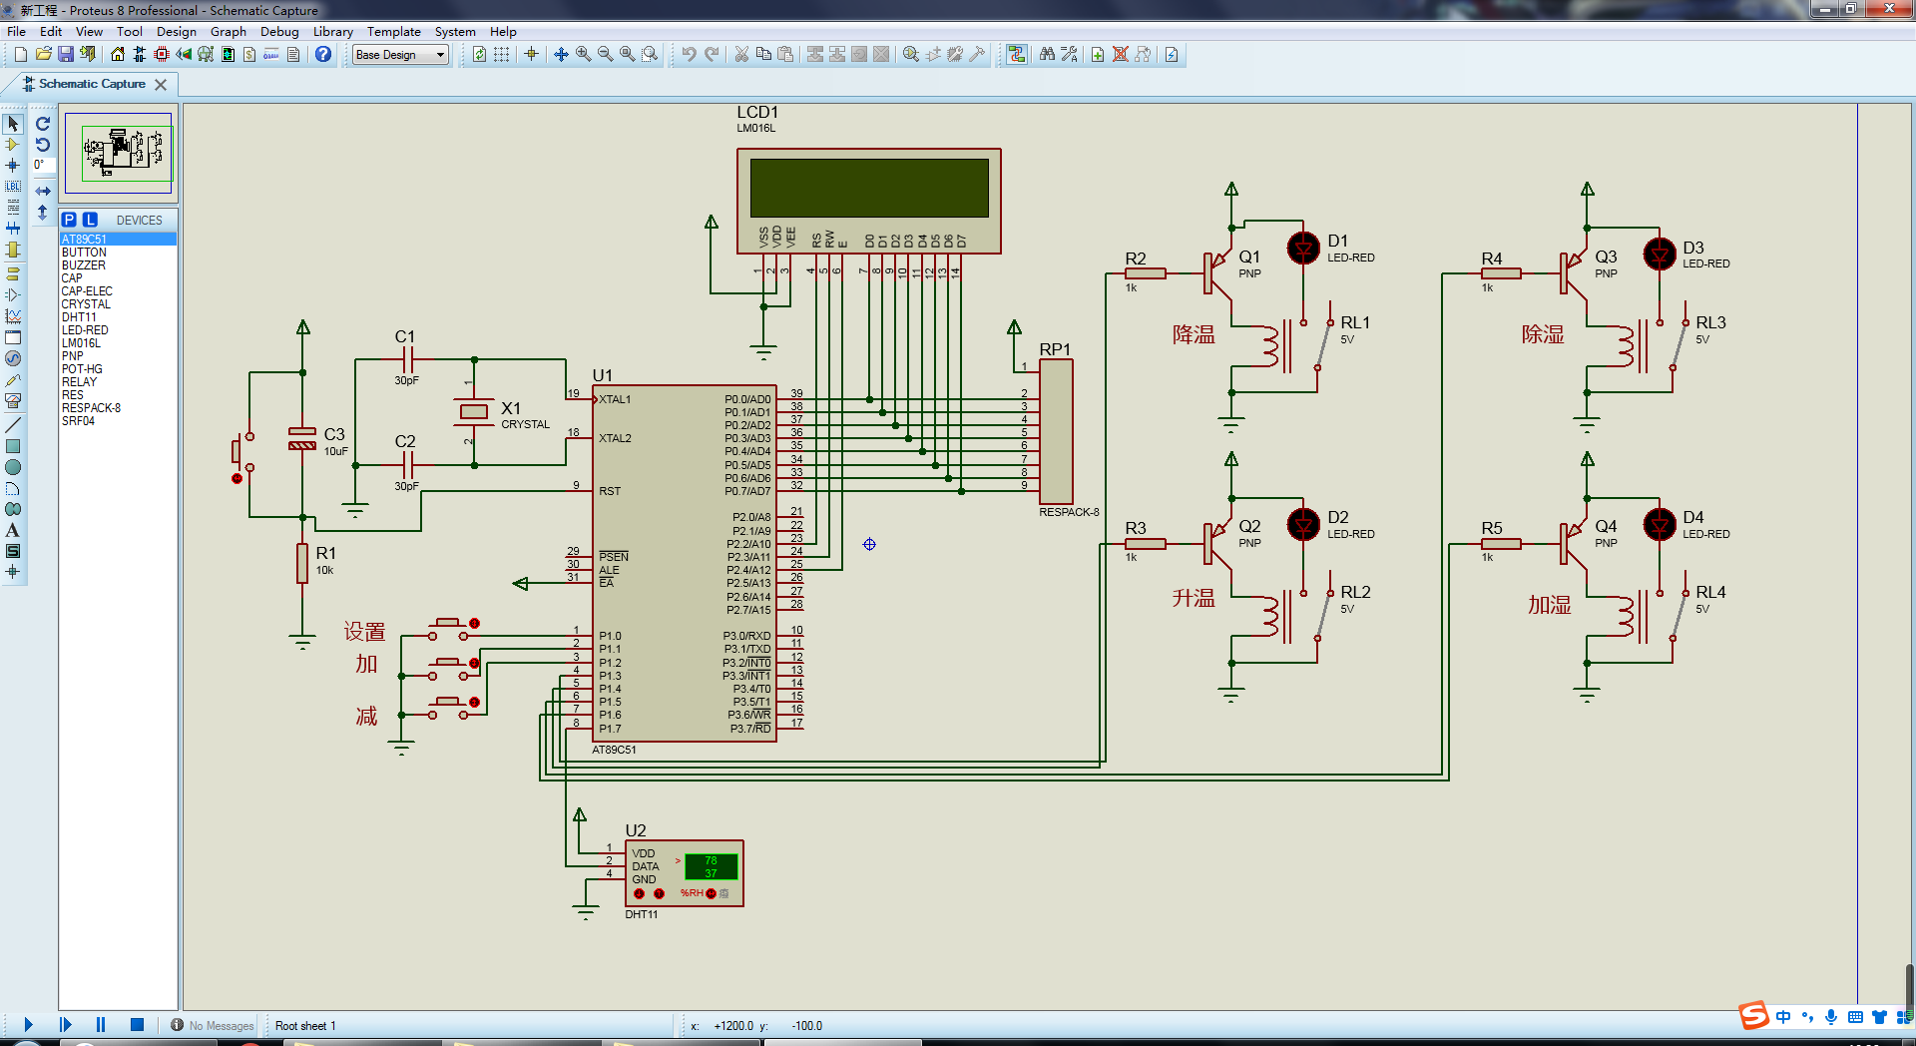1916x1046 pixels.
Task: Click the Pick devices P button
Action: (x=69, y=220)
